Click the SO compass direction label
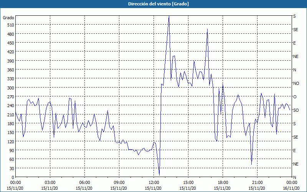307x192 pixels. pos(296,110)
